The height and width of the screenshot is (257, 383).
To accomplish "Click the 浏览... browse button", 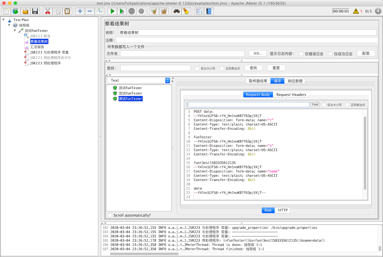I will (x=258, y=54).
